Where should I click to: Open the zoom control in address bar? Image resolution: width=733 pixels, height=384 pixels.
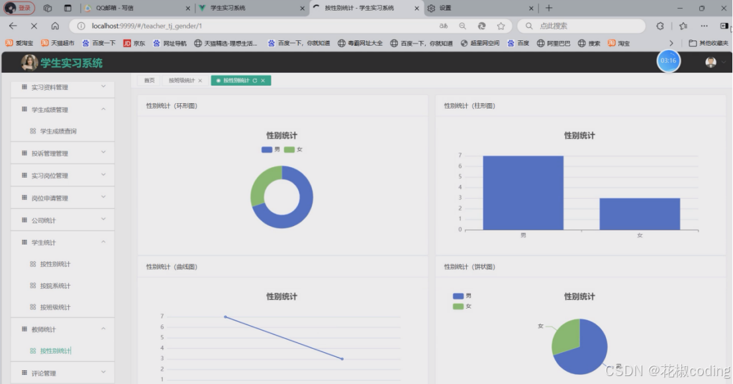tap(462, 26)
